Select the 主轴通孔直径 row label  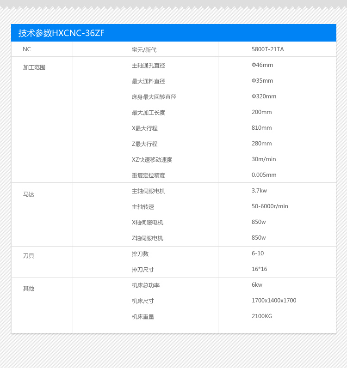click(149, 66)
